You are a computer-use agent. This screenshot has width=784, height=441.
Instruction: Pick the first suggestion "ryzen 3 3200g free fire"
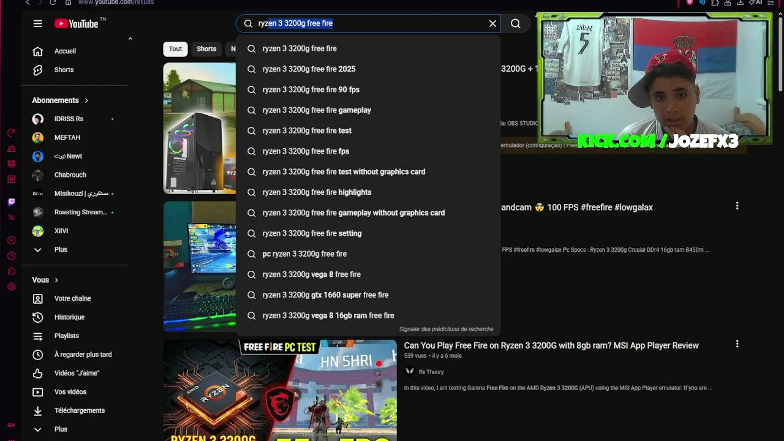click(x=367, y=48)
